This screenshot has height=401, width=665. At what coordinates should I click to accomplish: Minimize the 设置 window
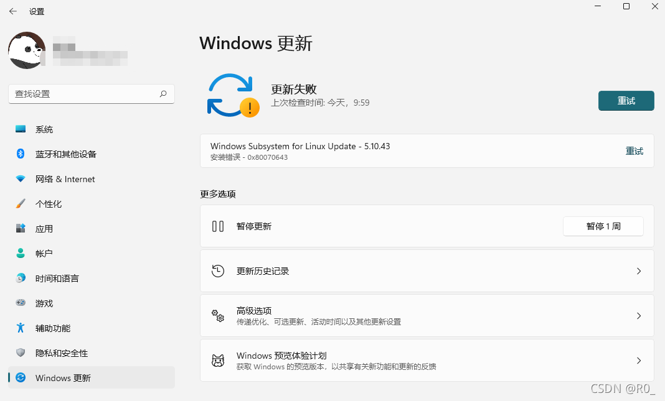coord(598,6)
